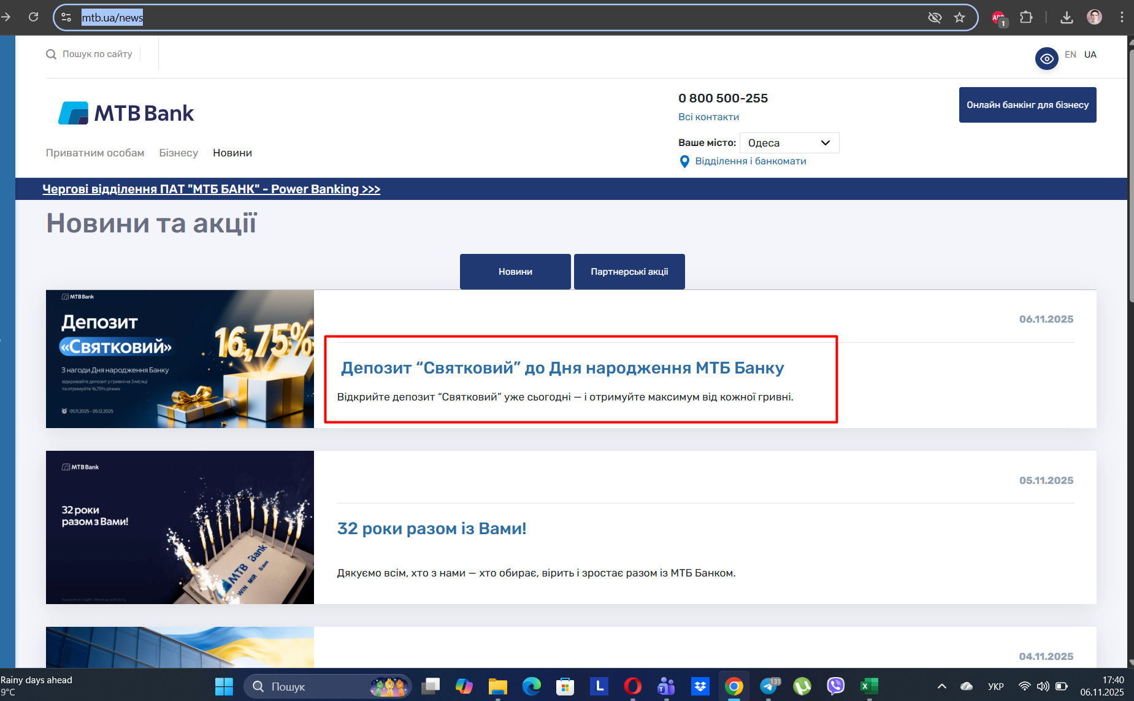Open Відділення і банкомати link
The image size is (1134, 701).
(x=751, y=161)
